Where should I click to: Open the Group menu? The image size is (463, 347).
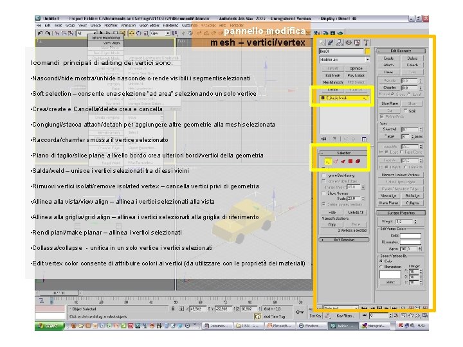tap(70, 26)
